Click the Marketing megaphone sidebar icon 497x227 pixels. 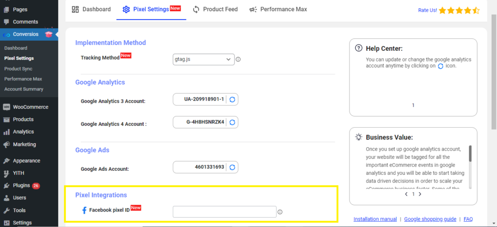pos(6,144)
